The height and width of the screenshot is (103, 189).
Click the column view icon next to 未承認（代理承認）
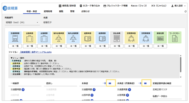tap(145, 83)
